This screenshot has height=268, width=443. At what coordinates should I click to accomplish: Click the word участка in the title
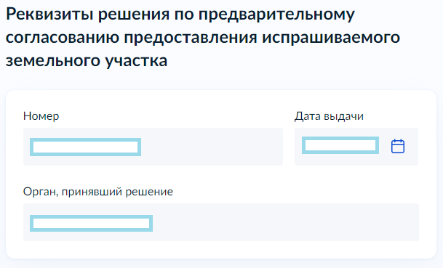click(x=136, y=61)
